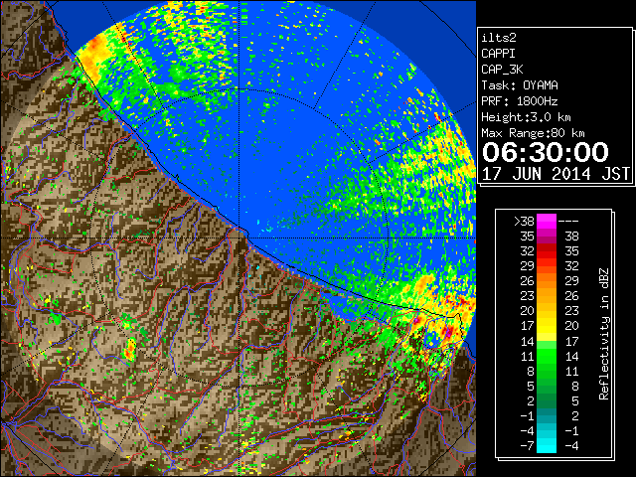Click the '-7' legend value on left

tap(527, 445)
